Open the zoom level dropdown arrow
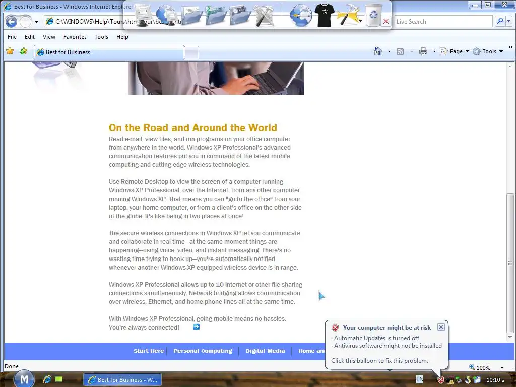 [502, 368]
